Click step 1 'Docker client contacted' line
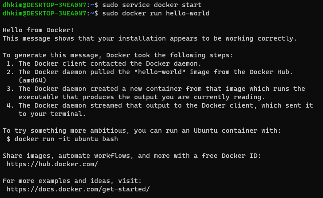Viewport: 323px width, 198px height. coord(104,64)
